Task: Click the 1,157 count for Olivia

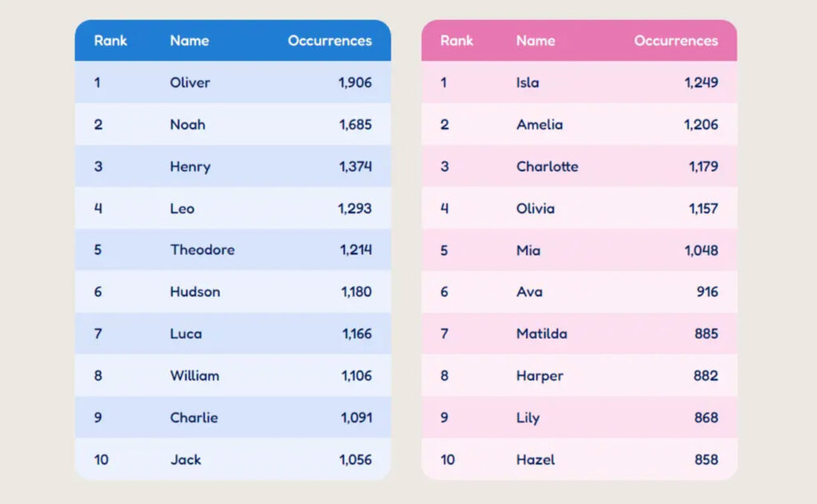Action: pos(703,208)
